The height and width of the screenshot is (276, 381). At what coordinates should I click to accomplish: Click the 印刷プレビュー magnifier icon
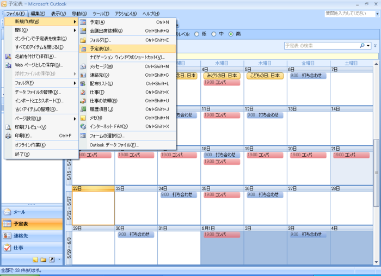(x=8, y=127)
